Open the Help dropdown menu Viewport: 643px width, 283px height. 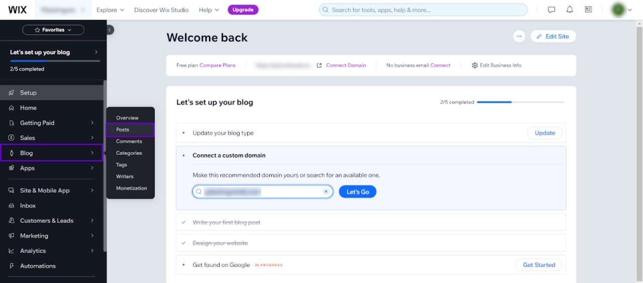(209, 10)
